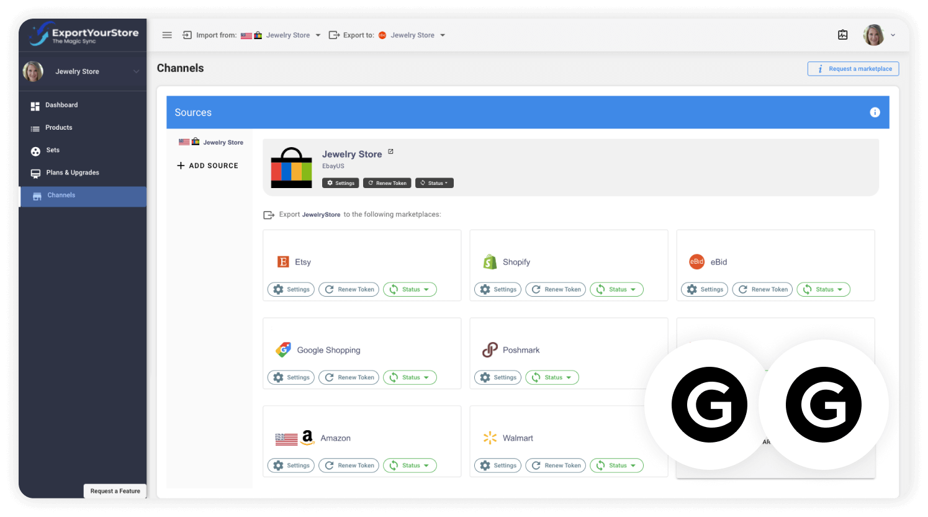Click the ExportYourStore logo

84,34
